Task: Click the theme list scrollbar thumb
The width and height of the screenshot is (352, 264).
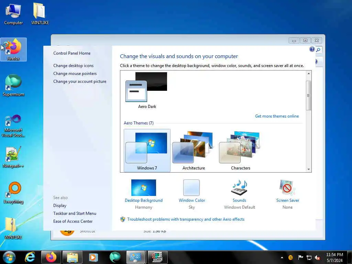Action: tap(309, 96)
